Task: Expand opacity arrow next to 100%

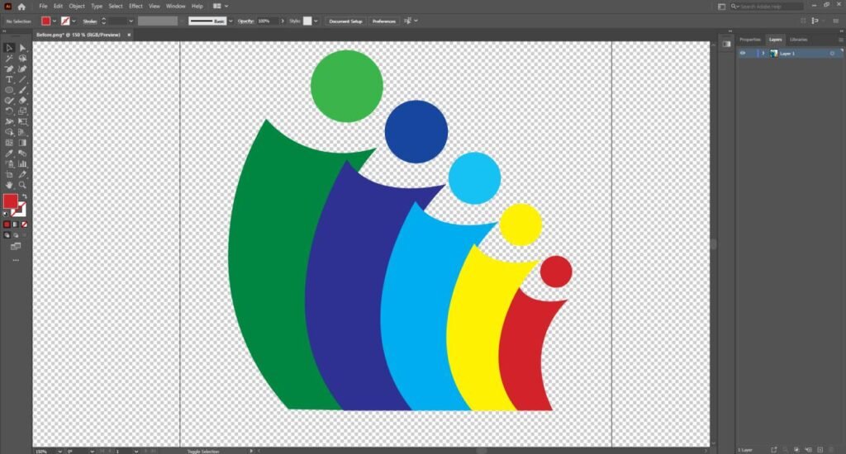Action: click(283, 21)
